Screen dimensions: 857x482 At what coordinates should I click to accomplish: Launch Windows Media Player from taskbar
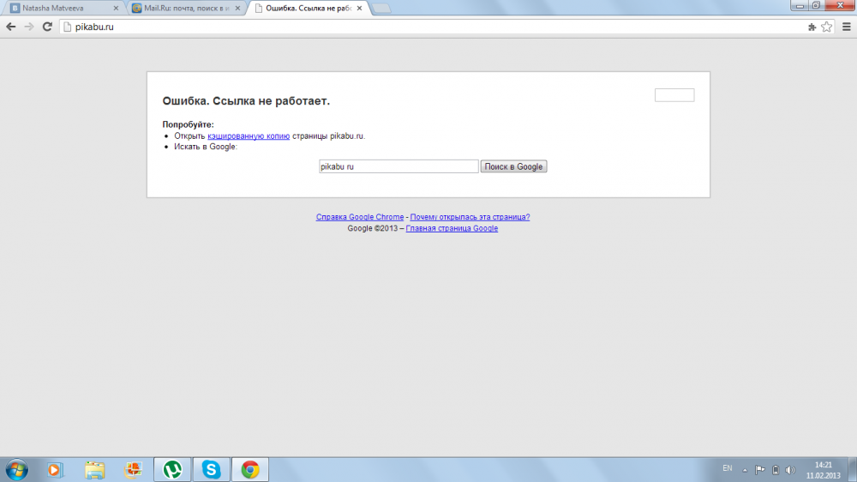(x=55, y=470)
